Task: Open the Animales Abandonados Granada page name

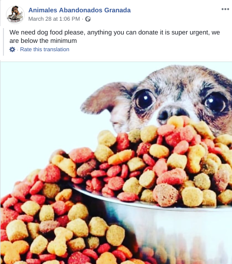Action: click(79, 10)
